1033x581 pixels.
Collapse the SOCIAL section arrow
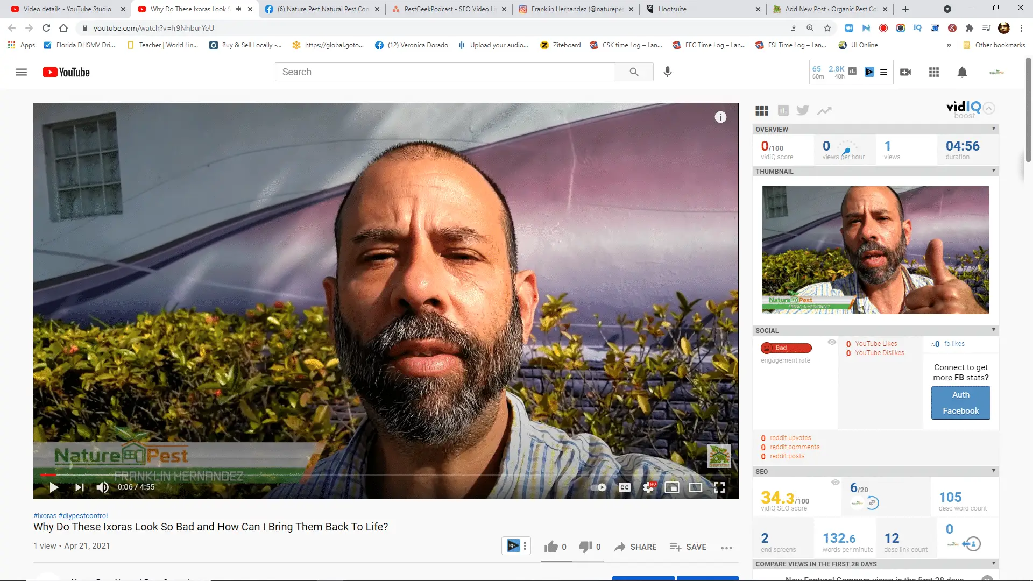[994, 330]
